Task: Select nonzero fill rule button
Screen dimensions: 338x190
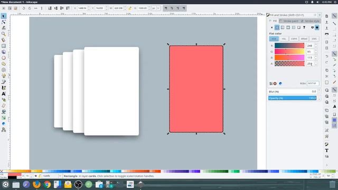Action: tap(317, 27)
